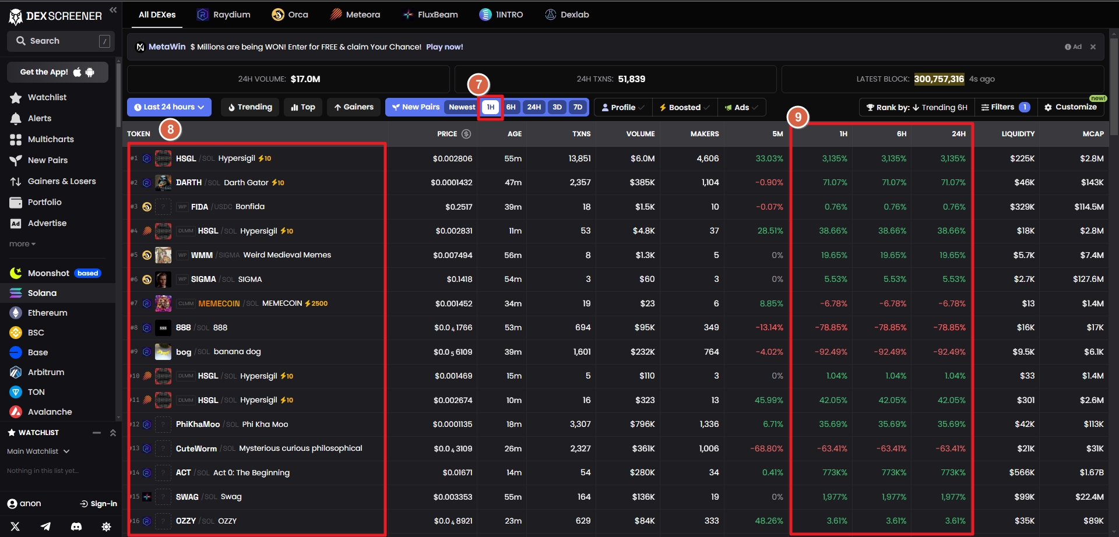
Task: Switch to All DEXes tab
Action: click(x=157, y=15)
